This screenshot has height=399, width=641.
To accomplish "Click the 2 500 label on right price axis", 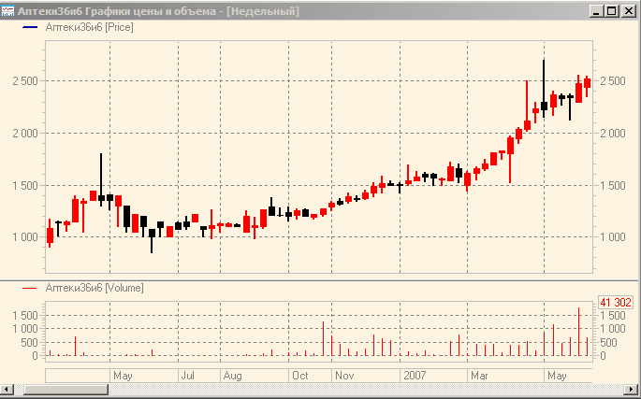I will point(613,81).
